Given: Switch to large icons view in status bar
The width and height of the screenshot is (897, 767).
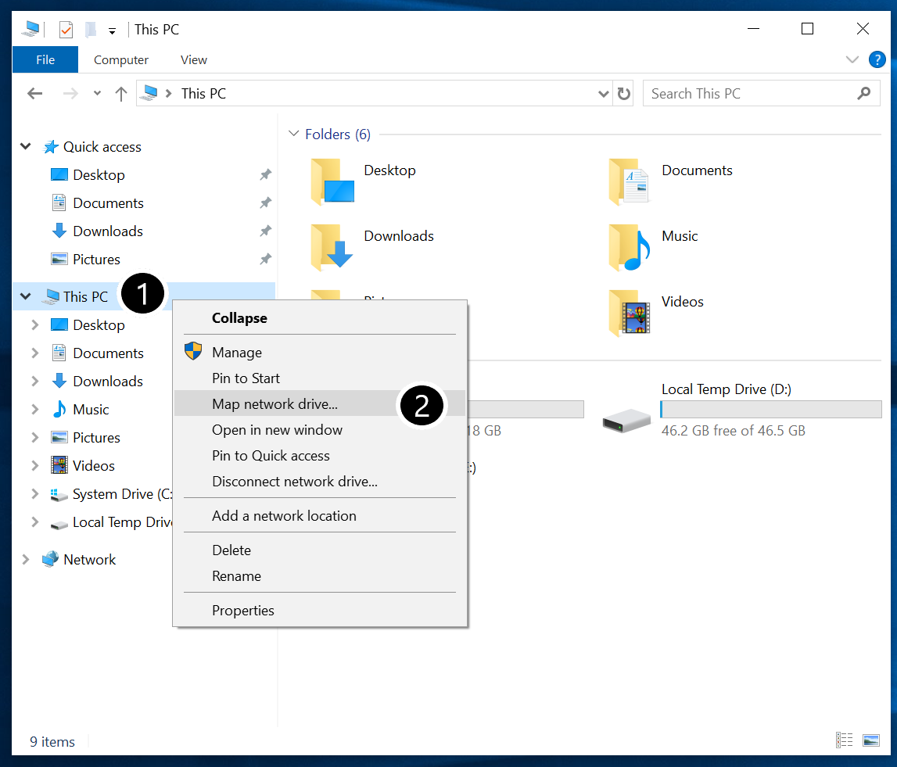Looking at the screenshot, I should click(871, 740).
